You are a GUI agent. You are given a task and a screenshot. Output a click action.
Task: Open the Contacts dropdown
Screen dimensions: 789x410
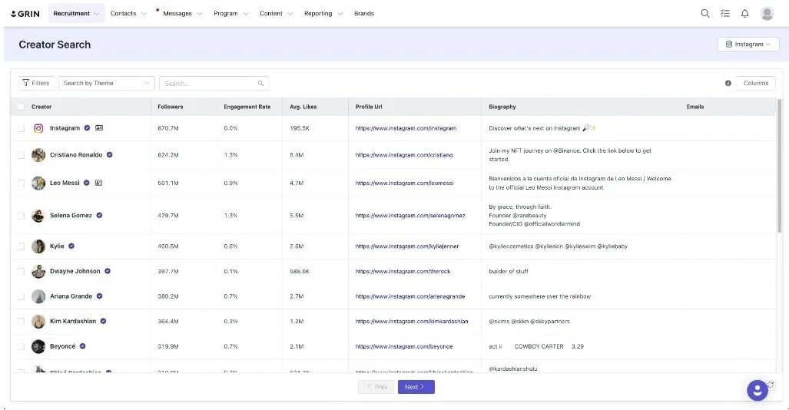click(128, 14)
